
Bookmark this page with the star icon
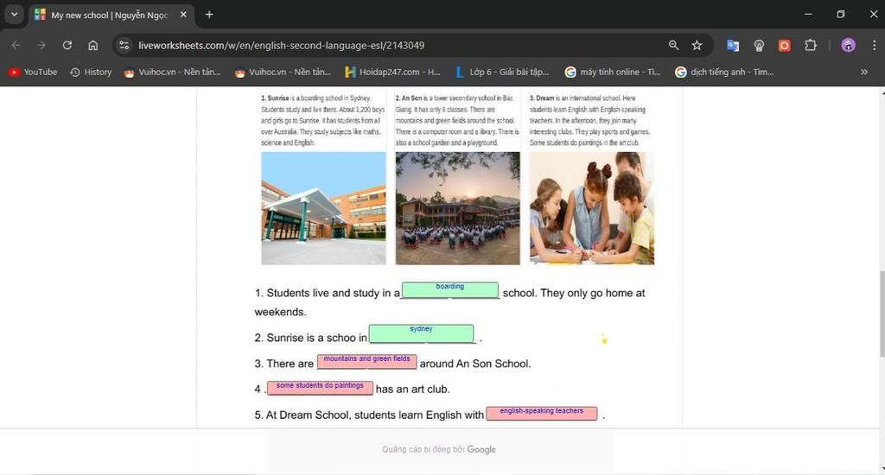pos(697,45)
